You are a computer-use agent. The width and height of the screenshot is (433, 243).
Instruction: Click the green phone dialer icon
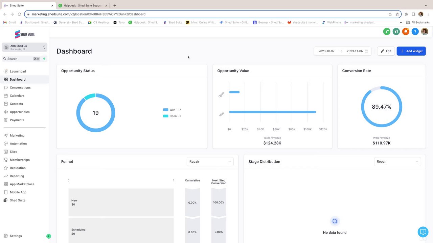(x=387, y=32)
